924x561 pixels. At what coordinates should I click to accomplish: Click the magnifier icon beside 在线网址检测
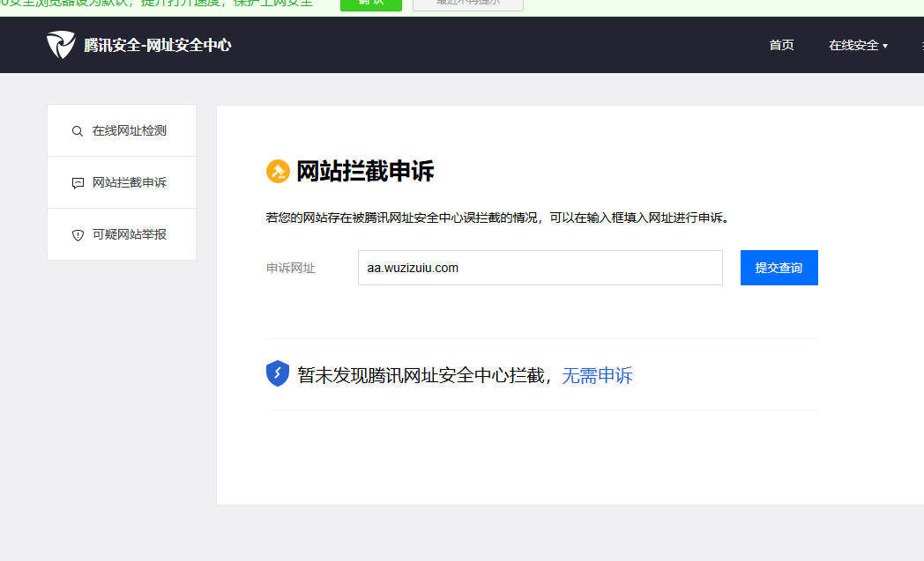coord(78,131)
